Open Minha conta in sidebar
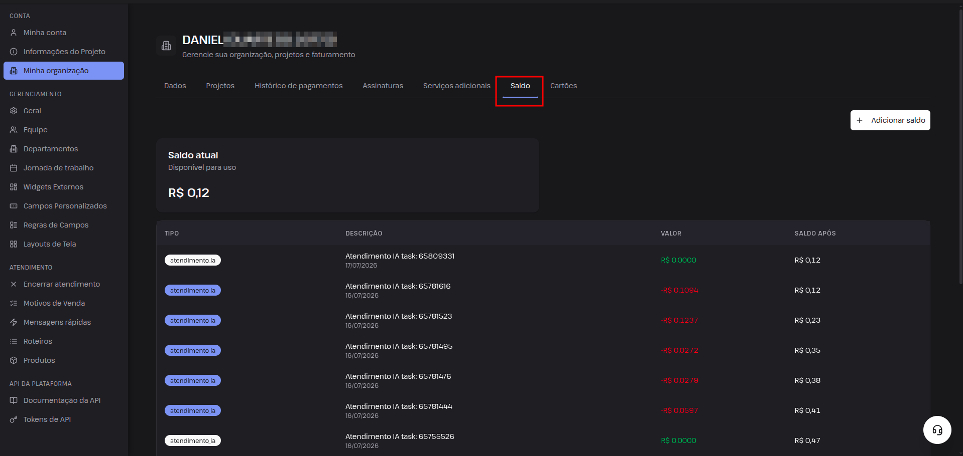Image resolution: width=963 pixels, height=456 pixels. coord(64,33)
